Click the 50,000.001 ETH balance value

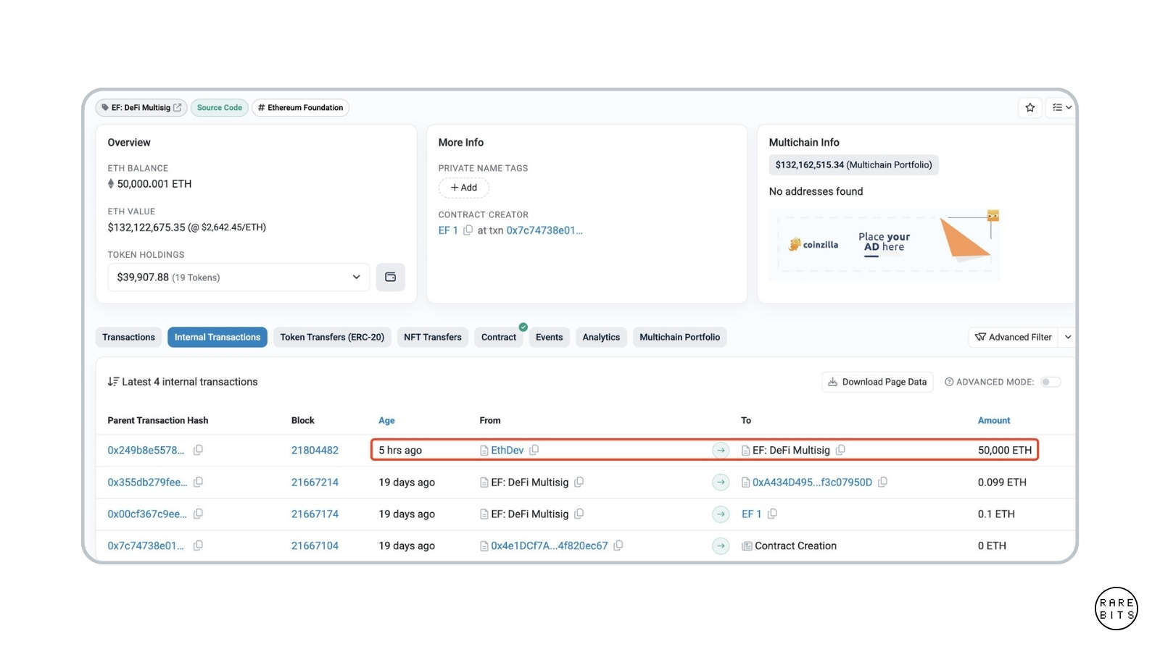(154, 184)
